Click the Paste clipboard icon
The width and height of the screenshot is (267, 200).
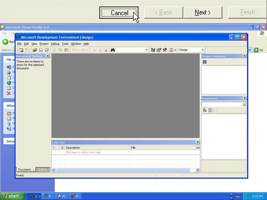(66, 50)
